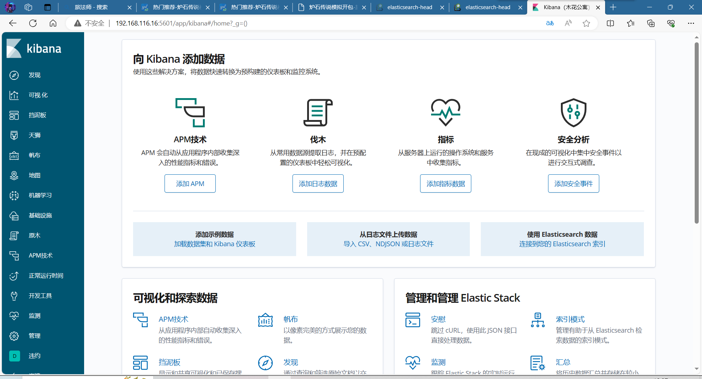
Task: Open Visualize (可视化) chart icon in sidebar
Action: [x=14, y=95]
